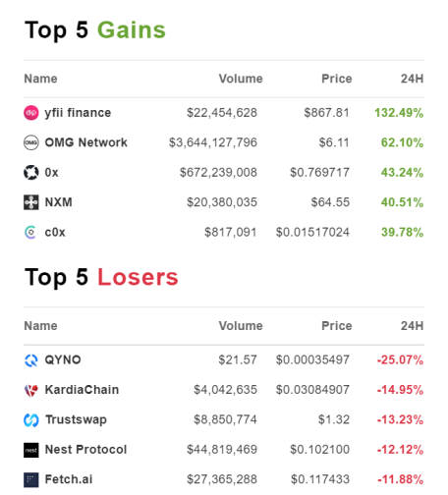Click the c0x coin icon
Image resolution: width=448 pixels, height=495 pixels.
tap(31, 232)
